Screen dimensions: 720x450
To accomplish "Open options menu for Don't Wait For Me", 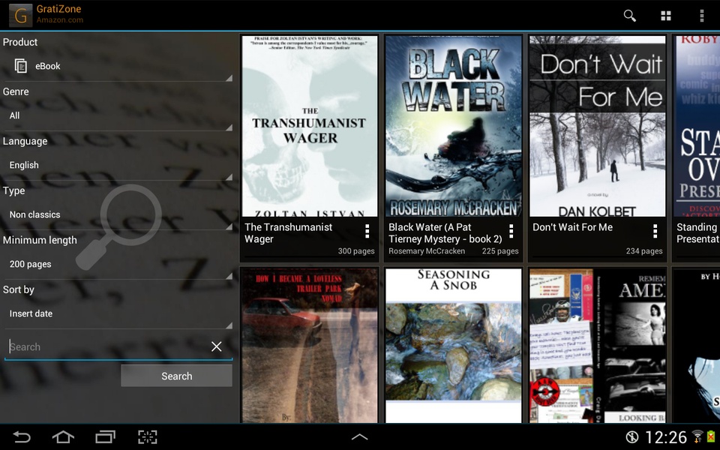I will tap(655, 231).
